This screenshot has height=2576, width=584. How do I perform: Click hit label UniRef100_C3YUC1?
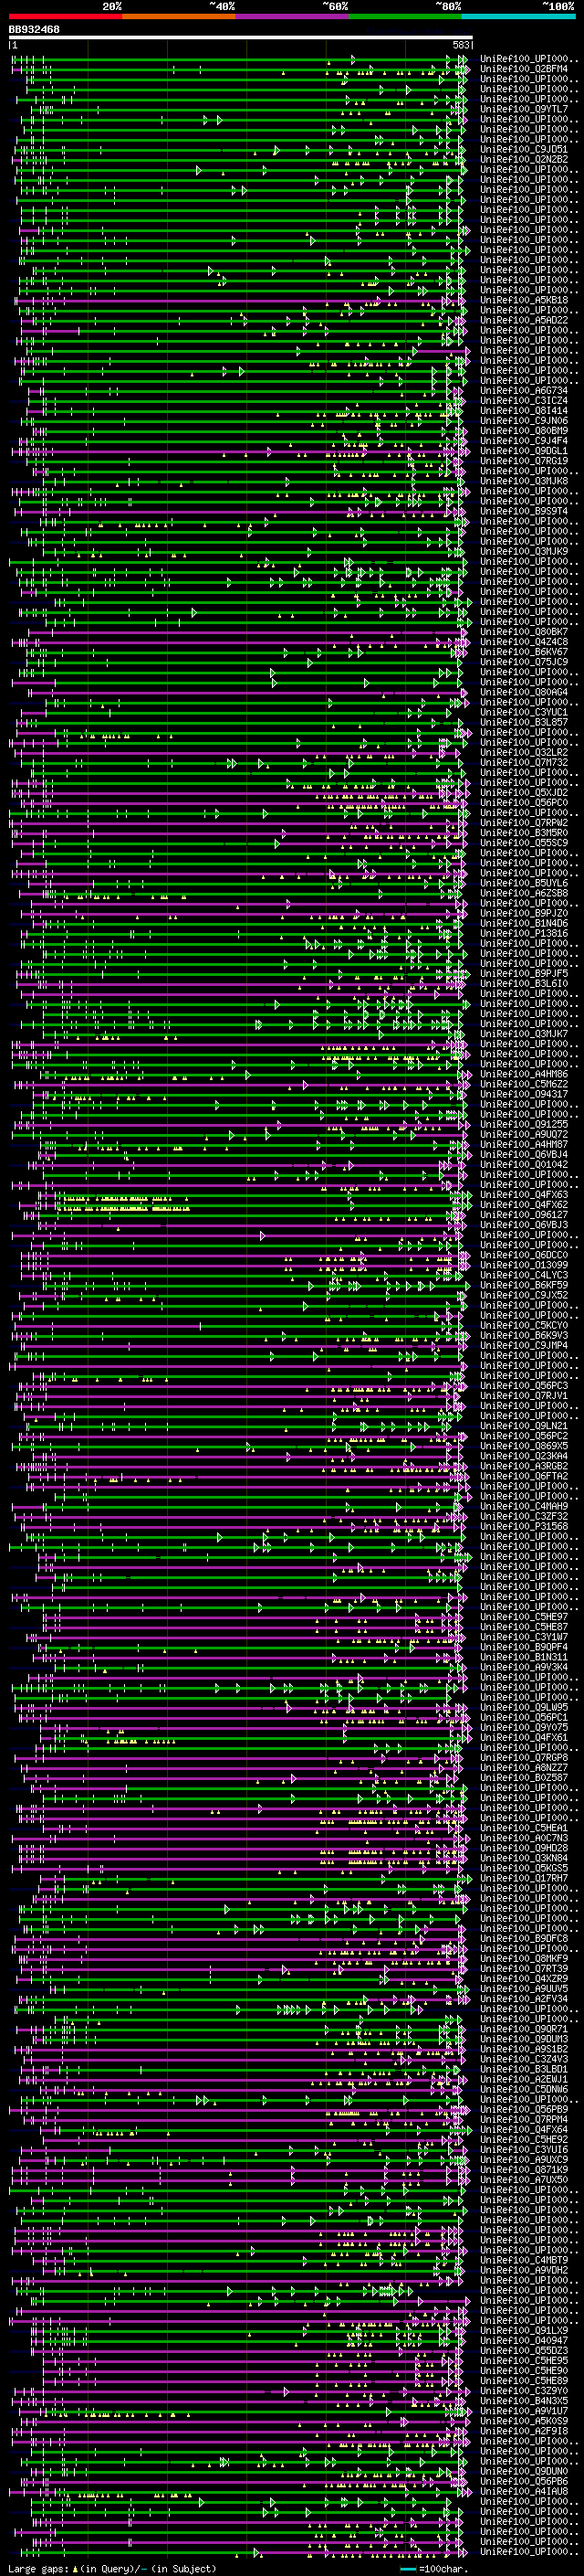(x=524, y=712)
